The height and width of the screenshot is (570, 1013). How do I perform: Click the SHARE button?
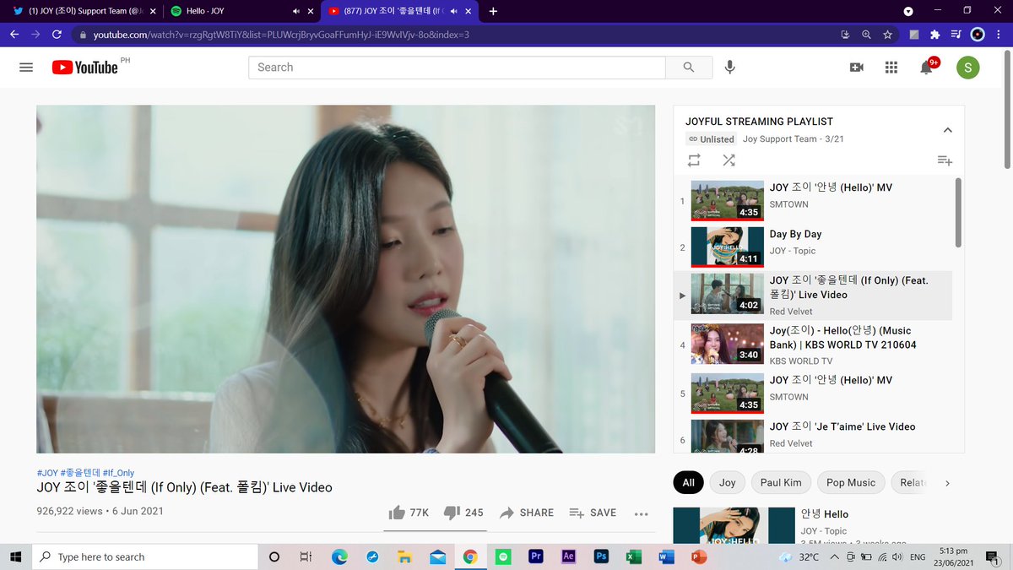(x=527, y=513)
